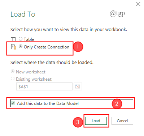Viewport: 144px width, 136px height.
Task: Click the connection document database icon
Action: pyautogui.click(x=14, y=47)
